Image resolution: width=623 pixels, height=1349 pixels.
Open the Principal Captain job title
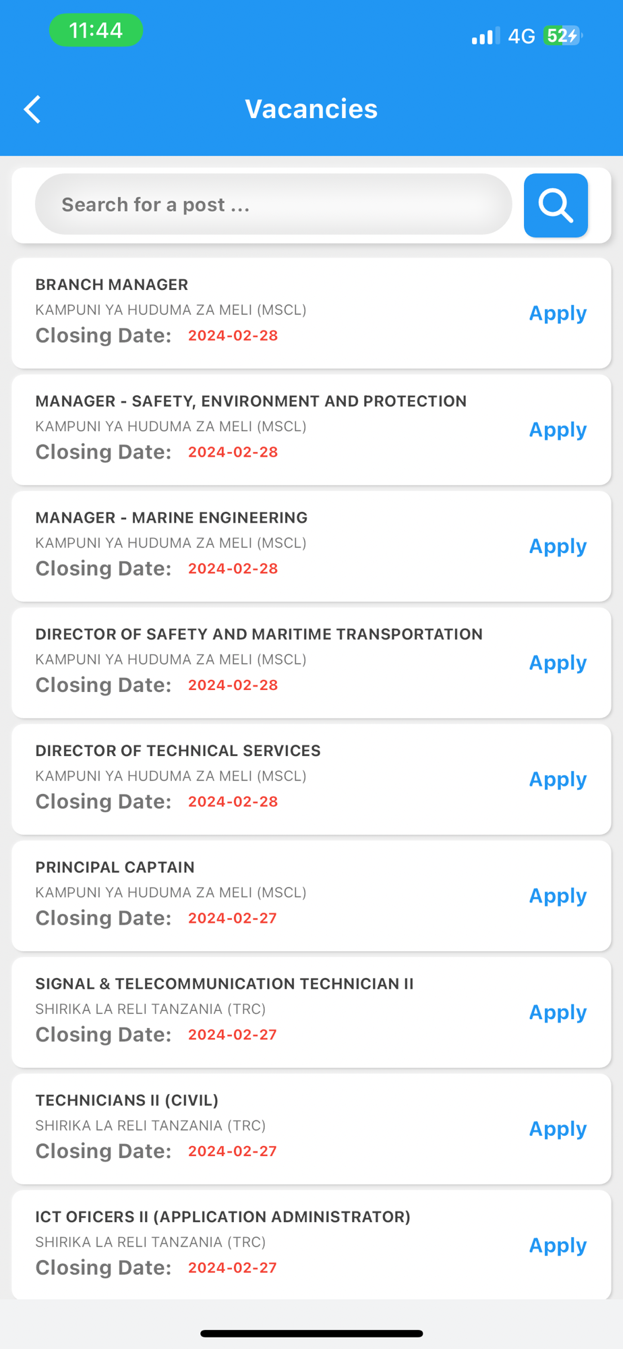(x=115, y=867)
